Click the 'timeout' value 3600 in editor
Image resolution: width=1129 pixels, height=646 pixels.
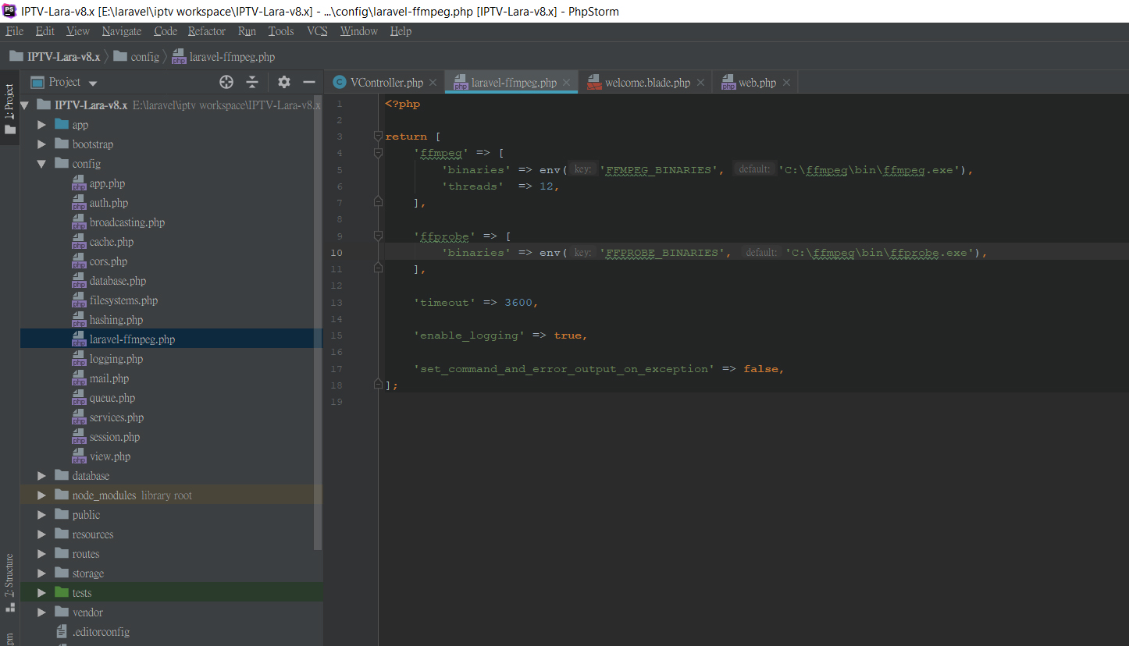click(x=518, y=303)
